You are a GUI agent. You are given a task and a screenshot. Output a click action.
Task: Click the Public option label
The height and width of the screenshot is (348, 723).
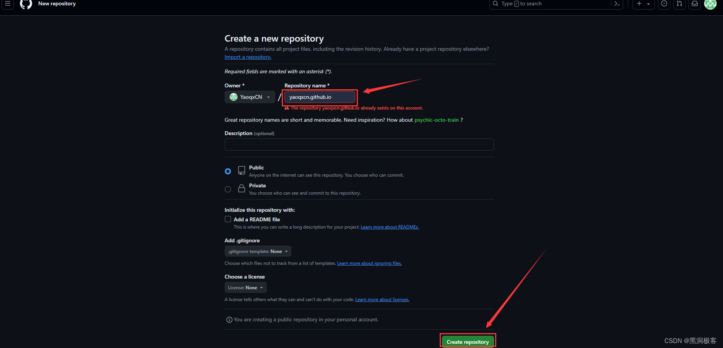click(x=257, y=168)
